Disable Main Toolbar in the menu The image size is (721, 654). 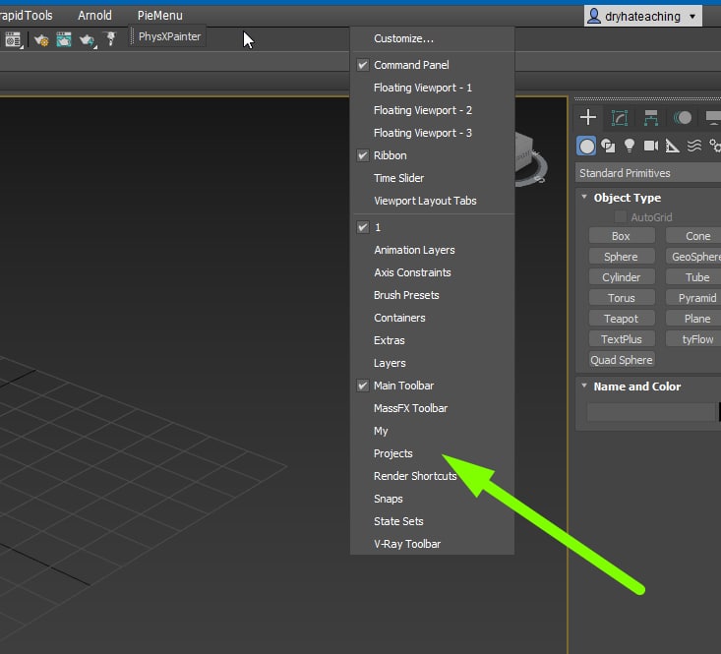[x=403, y=386]
